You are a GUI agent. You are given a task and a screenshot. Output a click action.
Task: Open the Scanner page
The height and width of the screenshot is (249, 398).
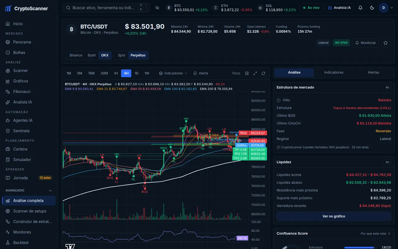pyautogui.click(x=29, y=71)
